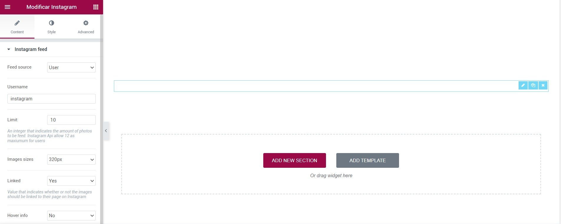561x224 pixels.
Task: Open the hamburger menu in the Elementor header
Action: coord(8,7)
